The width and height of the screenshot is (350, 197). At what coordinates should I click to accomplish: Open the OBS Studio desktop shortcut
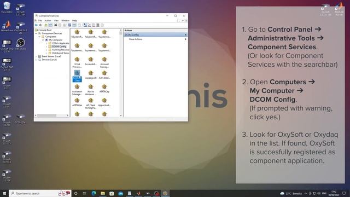[x=21, y=44]
